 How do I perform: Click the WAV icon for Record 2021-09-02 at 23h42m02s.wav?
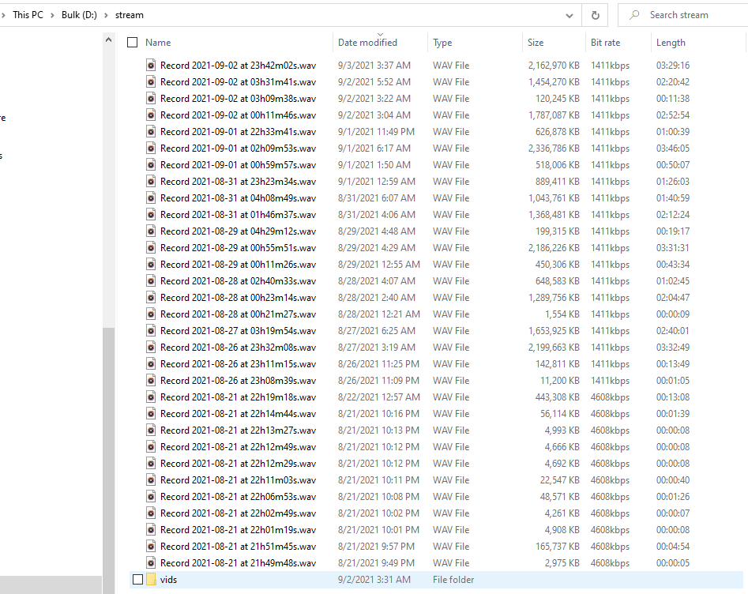click(x=151, y=66)
